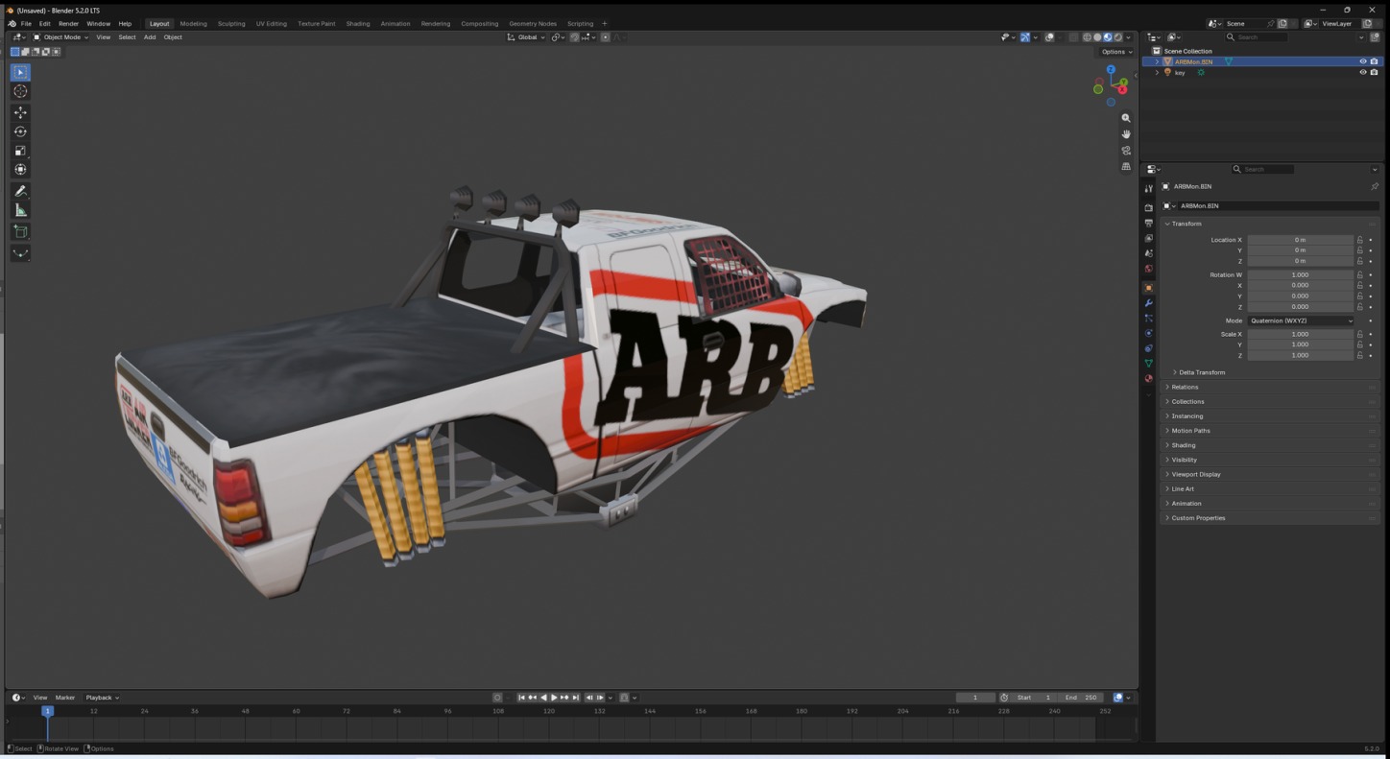1390x759 pixels.
Task: Click the viewport zoom magnifier icon
Action: coord(1126,118)
